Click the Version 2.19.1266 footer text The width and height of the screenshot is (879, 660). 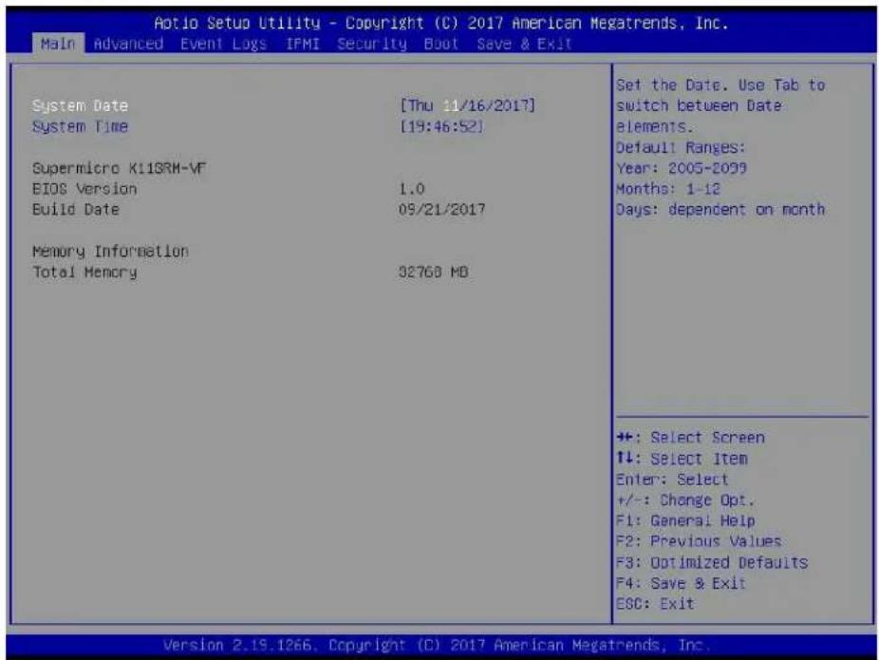click(438, 646)
